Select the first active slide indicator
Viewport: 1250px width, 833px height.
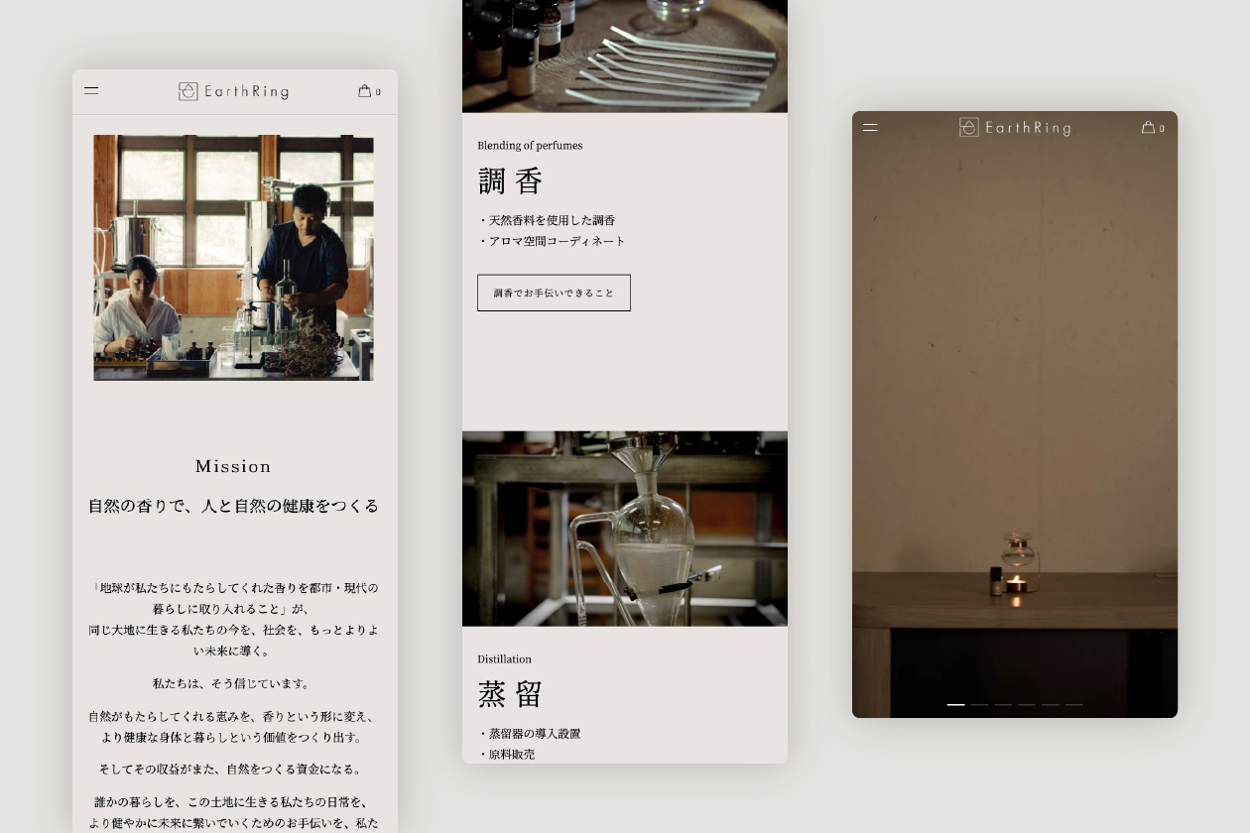coord(955,704)
